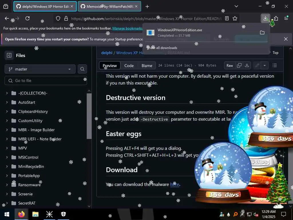The height and width of the screenshot is (220, 293).
Task: Switch to the Memoxide-by-WilliamPatch69 tab
Action: tap(109, 6)
